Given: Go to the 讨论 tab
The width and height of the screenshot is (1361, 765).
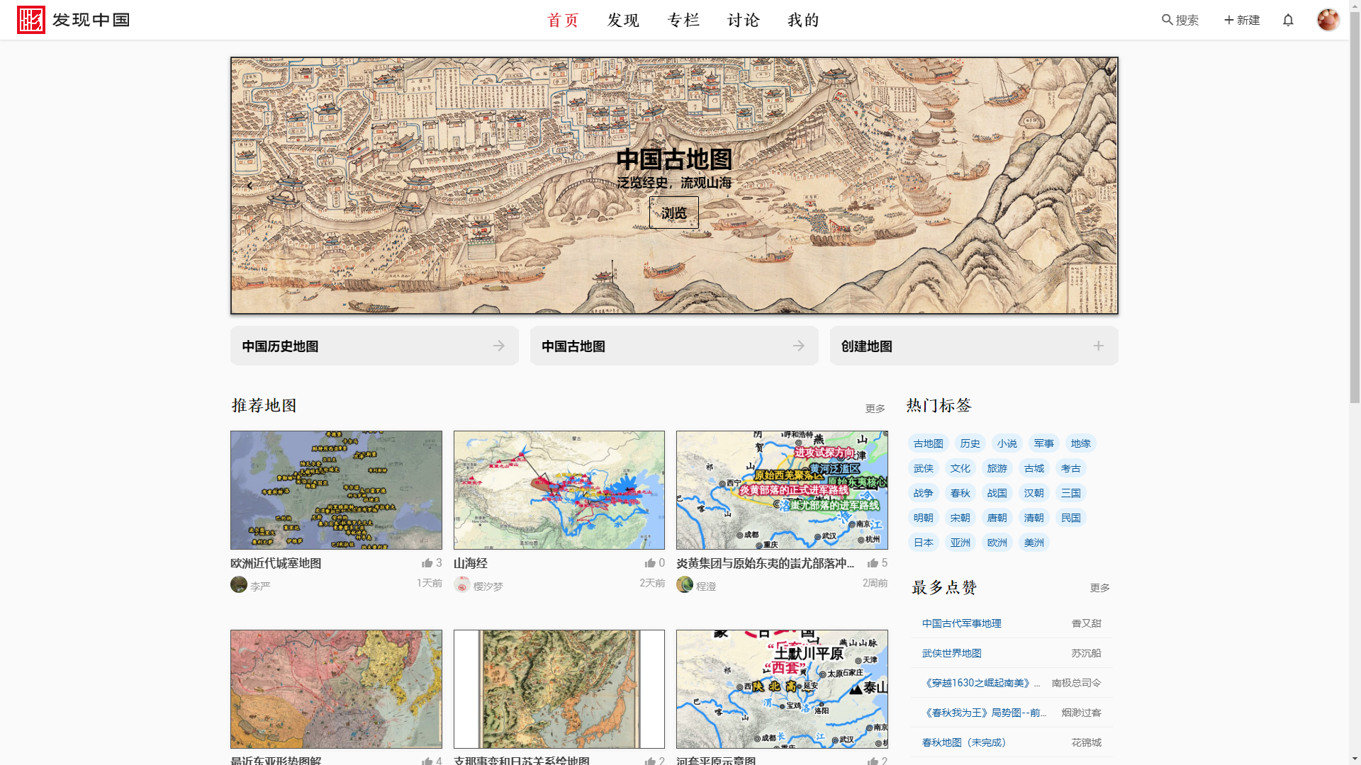Looking at the screenshot, I should point(744,20).
